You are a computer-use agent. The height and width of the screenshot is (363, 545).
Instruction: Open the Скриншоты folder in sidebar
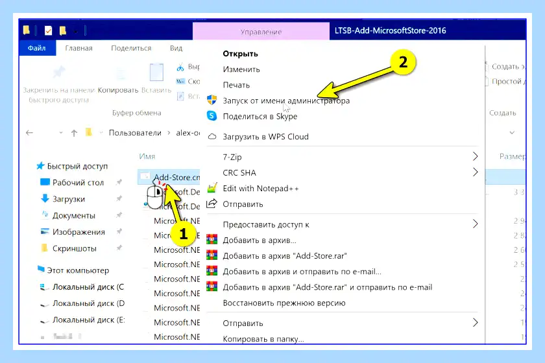pos(75,248)
